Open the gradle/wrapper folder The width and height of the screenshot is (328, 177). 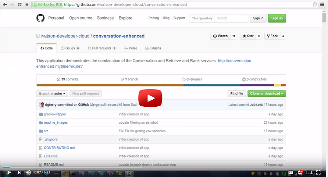pyautogui.click(x=55, y=114)
